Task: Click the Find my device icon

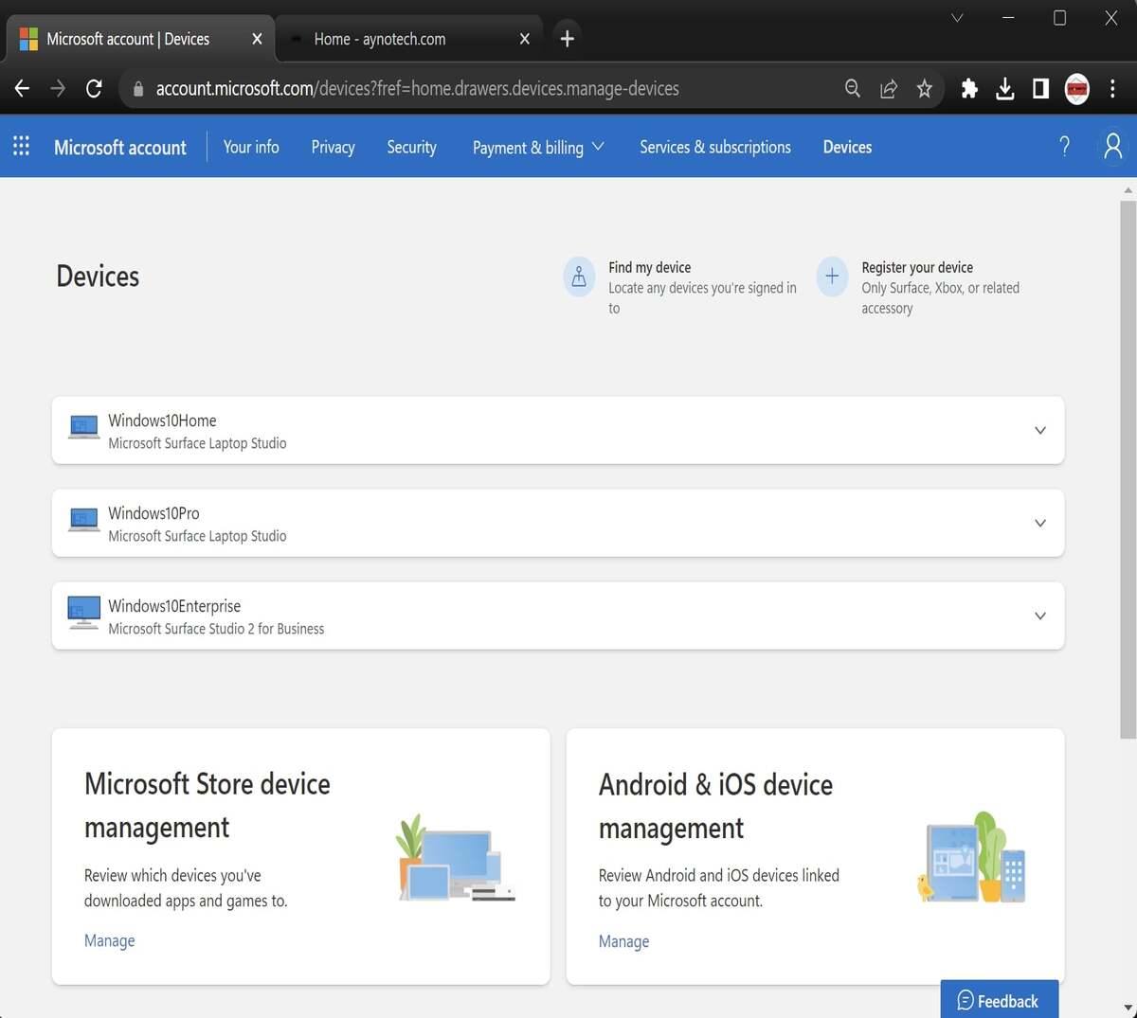Action: [579, 277]
